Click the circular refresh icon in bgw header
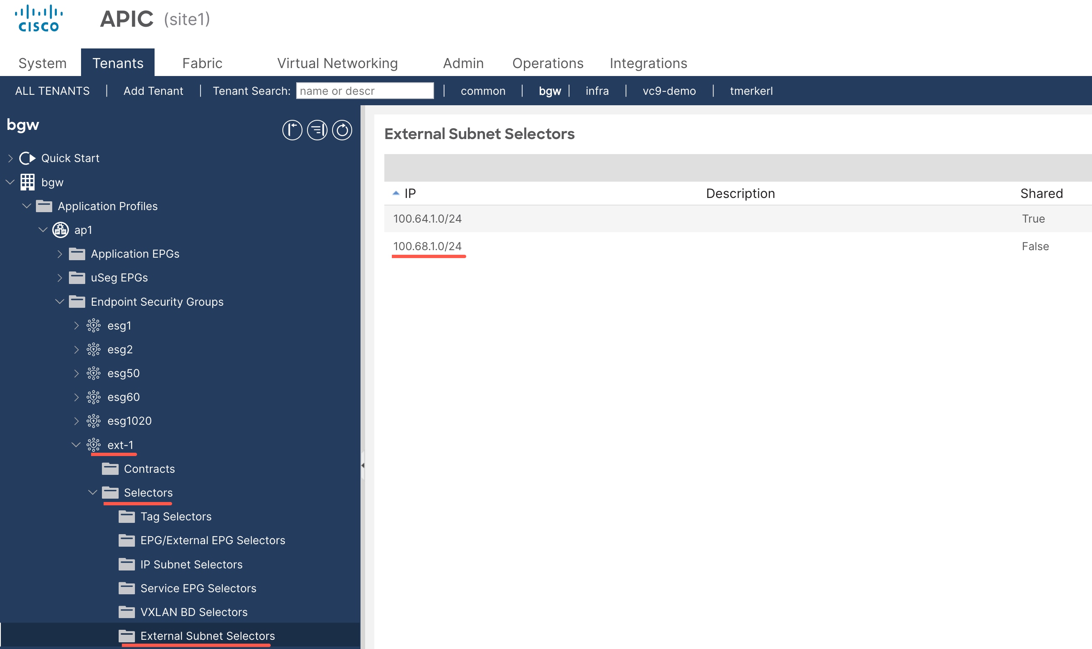 point(342,130)
